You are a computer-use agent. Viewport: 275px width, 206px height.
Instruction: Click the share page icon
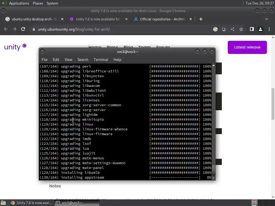pyautogui.click(x=233, y=29)
